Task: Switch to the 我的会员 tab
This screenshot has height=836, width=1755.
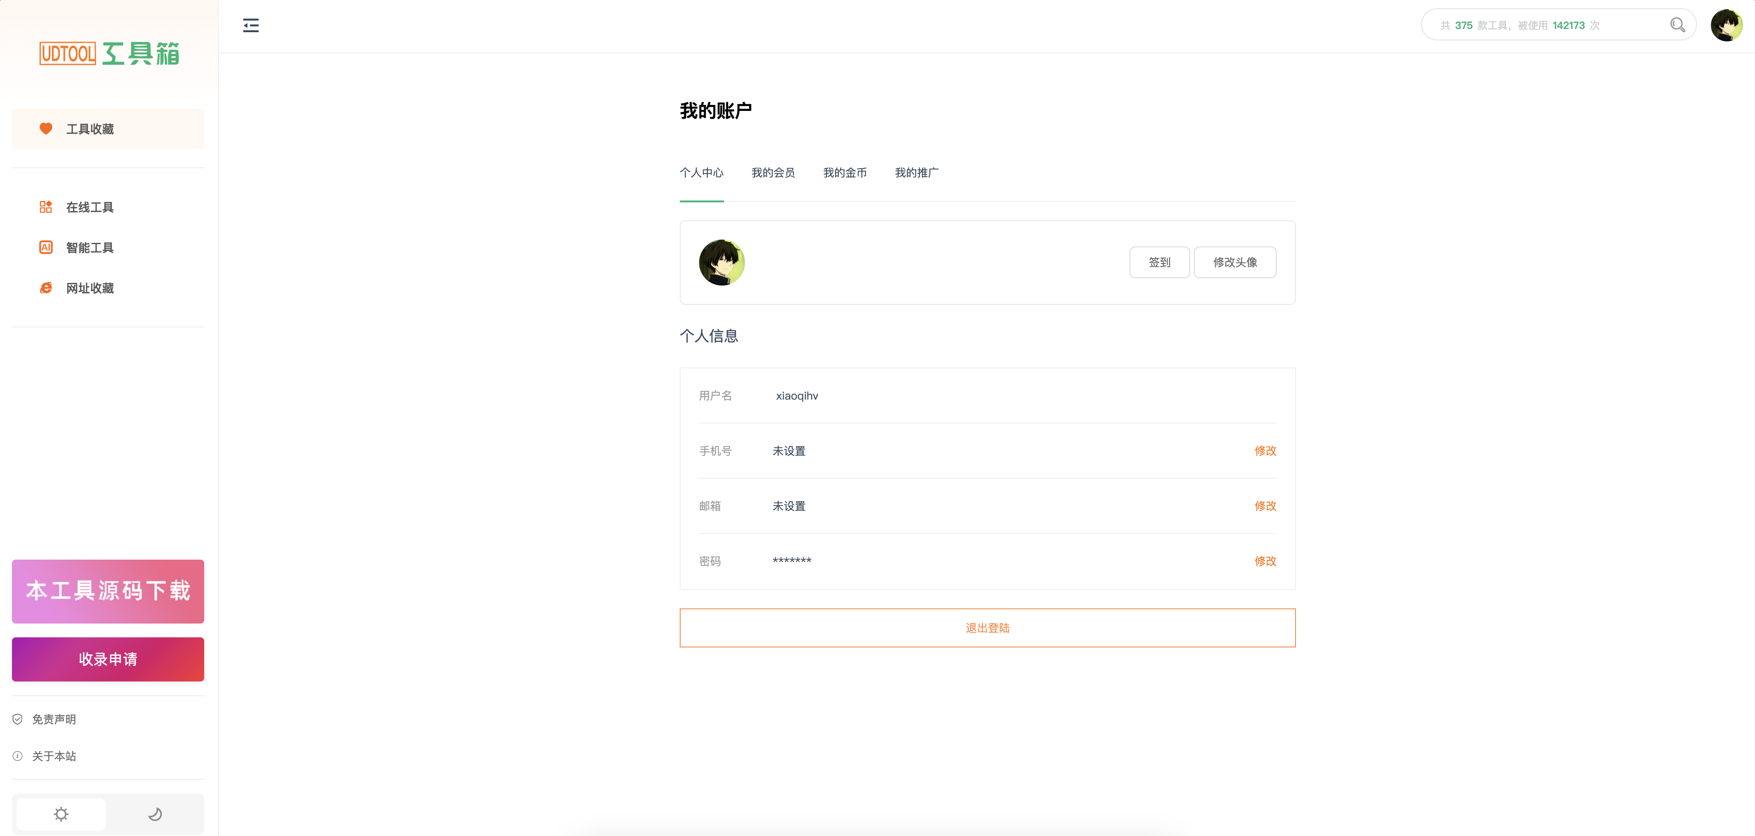Action: [x=773, y=172]
